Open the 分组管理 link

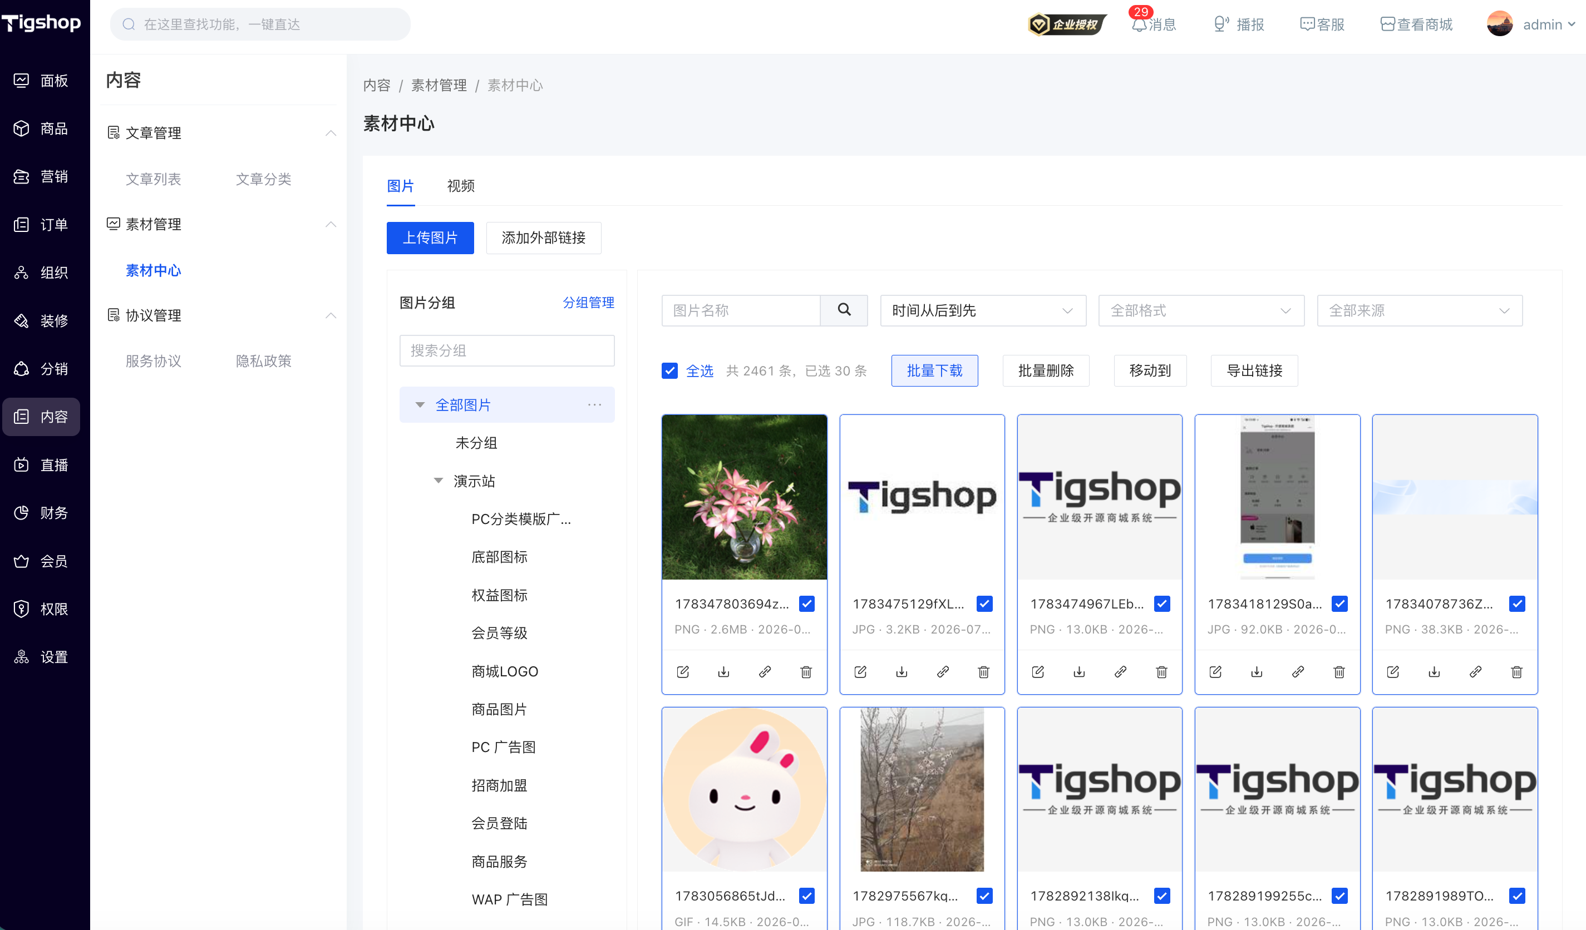point(588,303)
